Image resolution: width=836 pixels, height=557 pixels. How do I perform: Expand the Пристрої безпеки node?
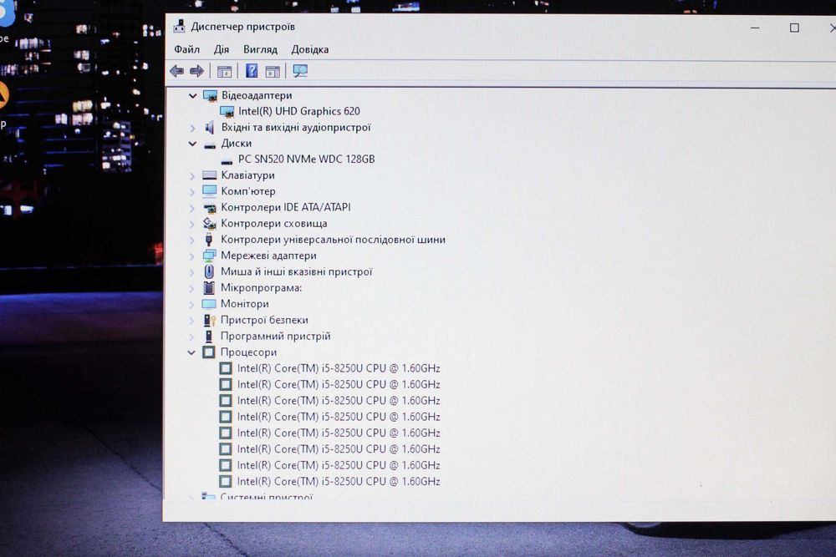coord(192,321)
